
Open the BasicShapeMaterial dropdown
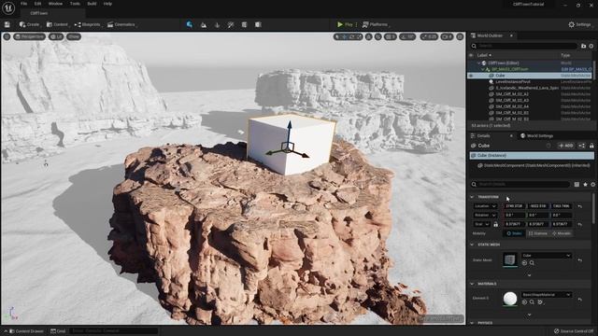click(x=546, y=295)
